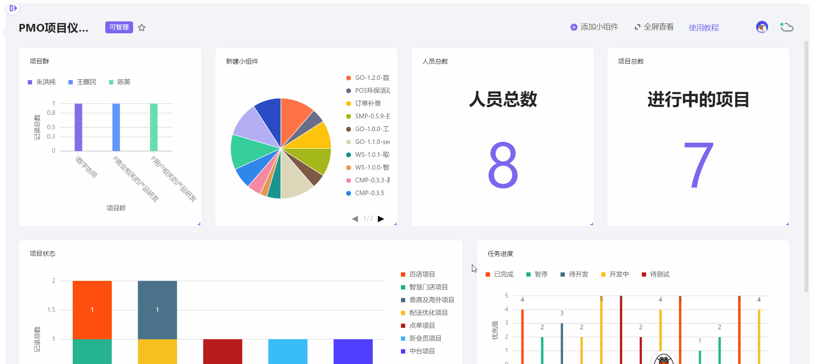Image resolution: width=813 pixels, height=364 pixels.
Task: Go to next pie legend page
Action: [x=381, y=219]
